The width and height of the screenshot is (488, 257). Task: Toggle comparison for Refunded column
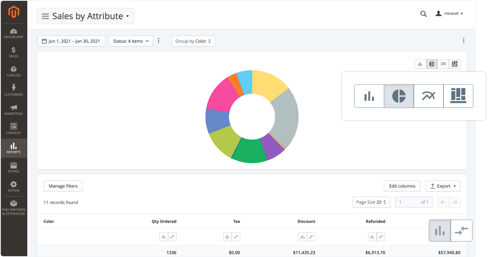381,237
